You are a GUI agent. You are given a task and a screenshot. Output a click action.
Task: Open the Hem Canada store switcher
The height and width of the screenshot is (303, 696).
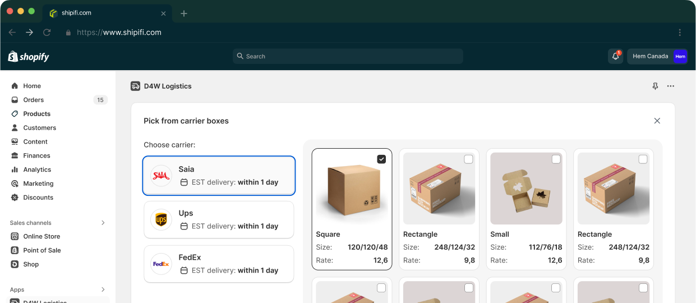point(657,56)
